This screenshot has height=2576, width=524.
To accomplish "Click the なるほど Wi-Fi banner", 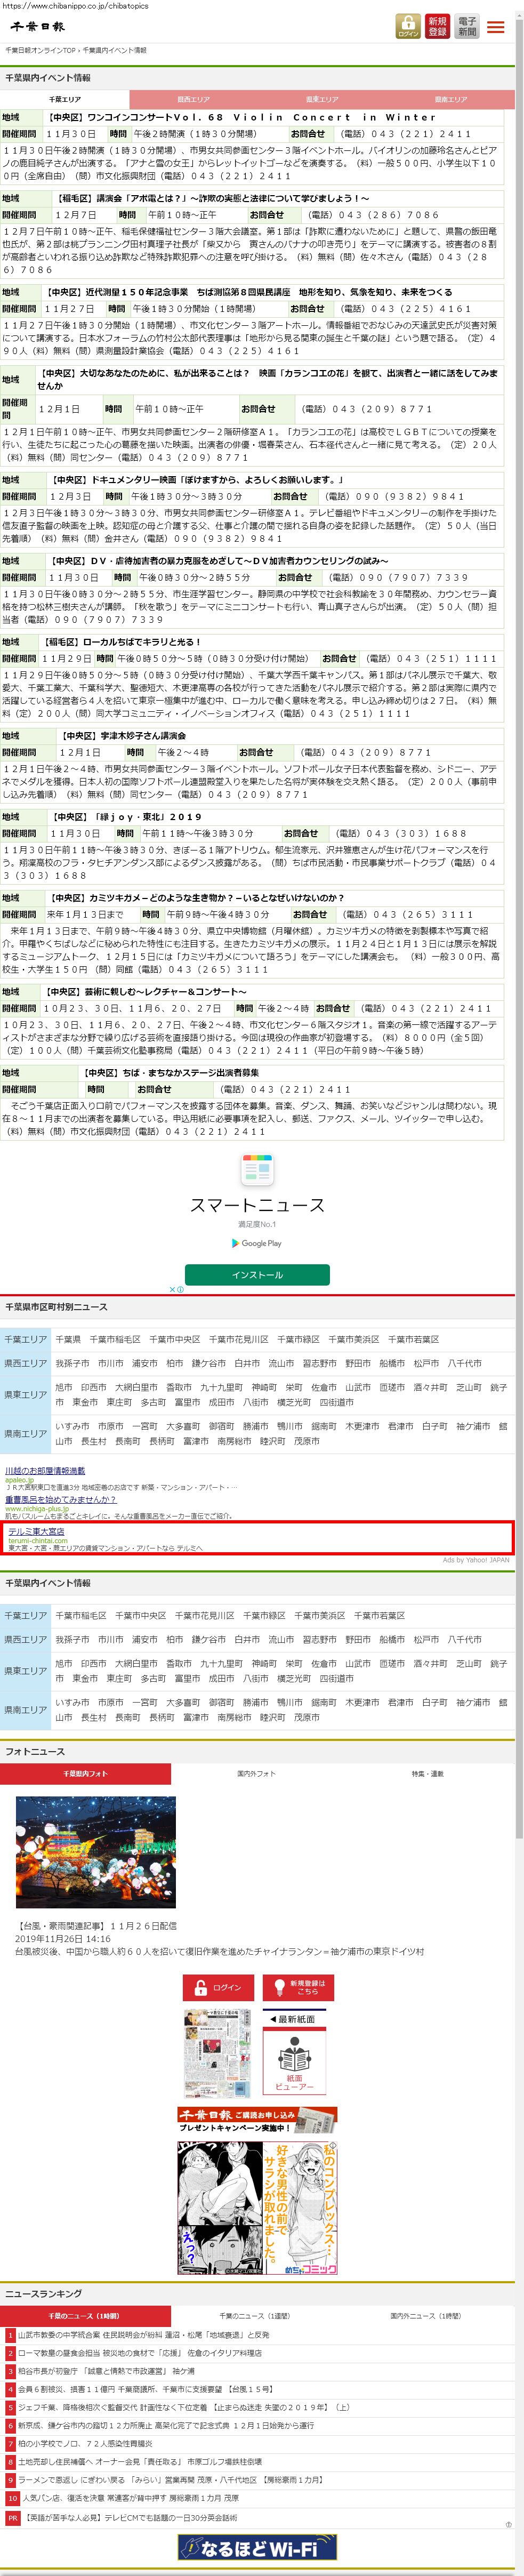I will pyautogui.click(x=257, y=2548).
